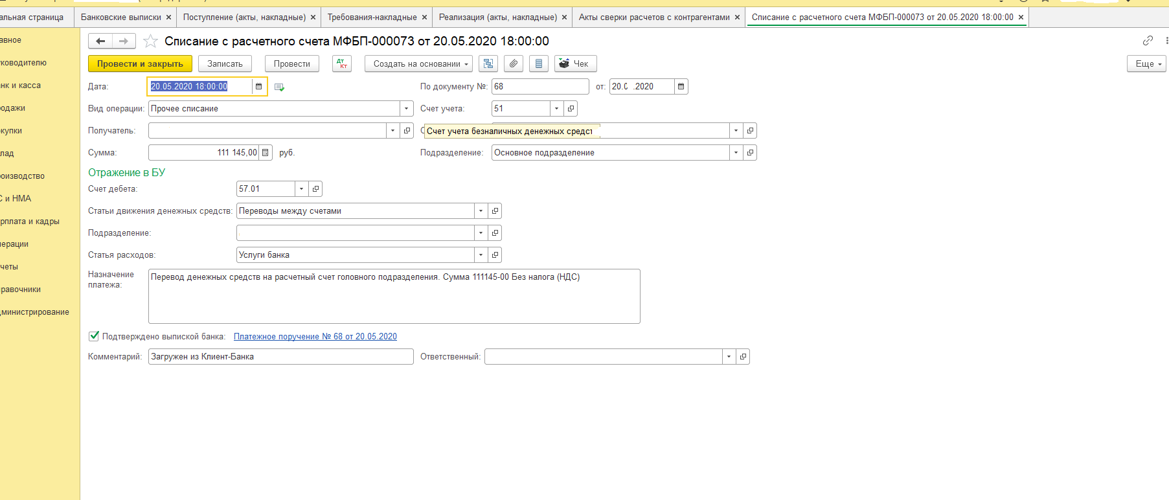The image size is (1169, 500).
Task: Open the Администрирование sidebar section
Action: pyautogui.click(x=35, y=312)
